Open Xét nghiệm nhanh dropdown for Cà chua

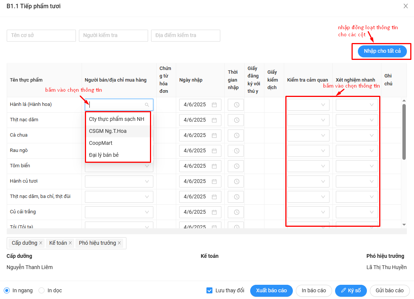click(357, 135)
